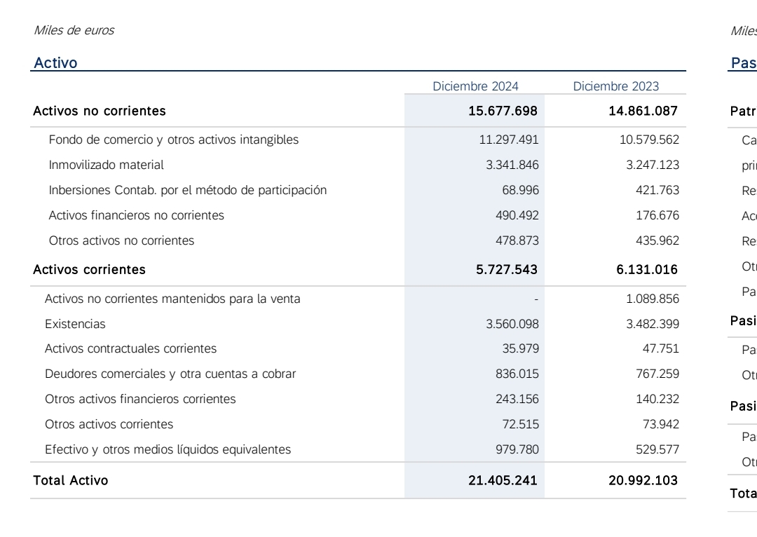Select the 'Miles de euros' caption above Activo
This screenshot has width=757, height=537.
point(74,30)
